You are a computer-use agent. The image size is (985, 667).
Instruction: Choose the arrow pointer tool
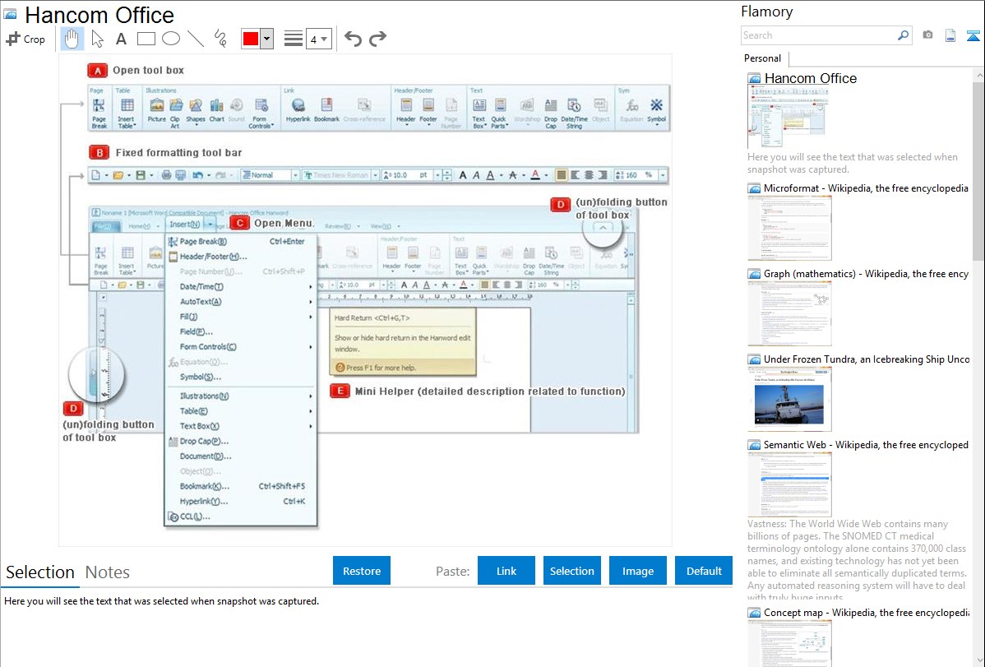coord(97,39)
